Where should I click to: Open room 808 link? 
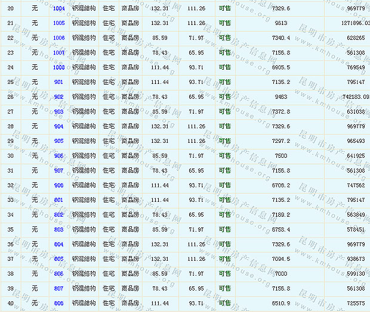coord(58,303)
